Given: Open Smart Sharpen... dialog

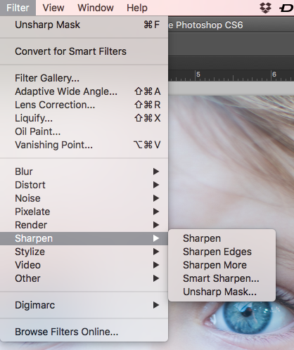Looking at the screenshot, I should click(222, 278).
